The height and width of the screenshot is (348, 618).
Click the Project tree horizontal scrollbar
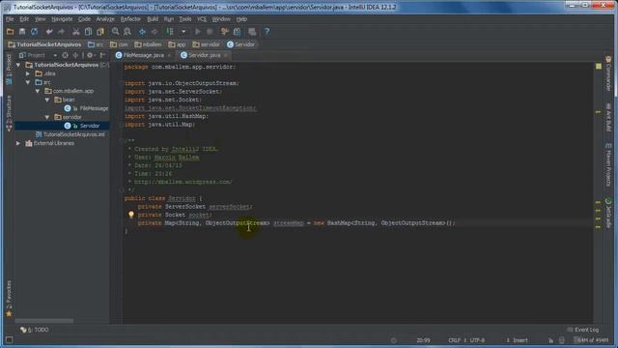(43, 321)
